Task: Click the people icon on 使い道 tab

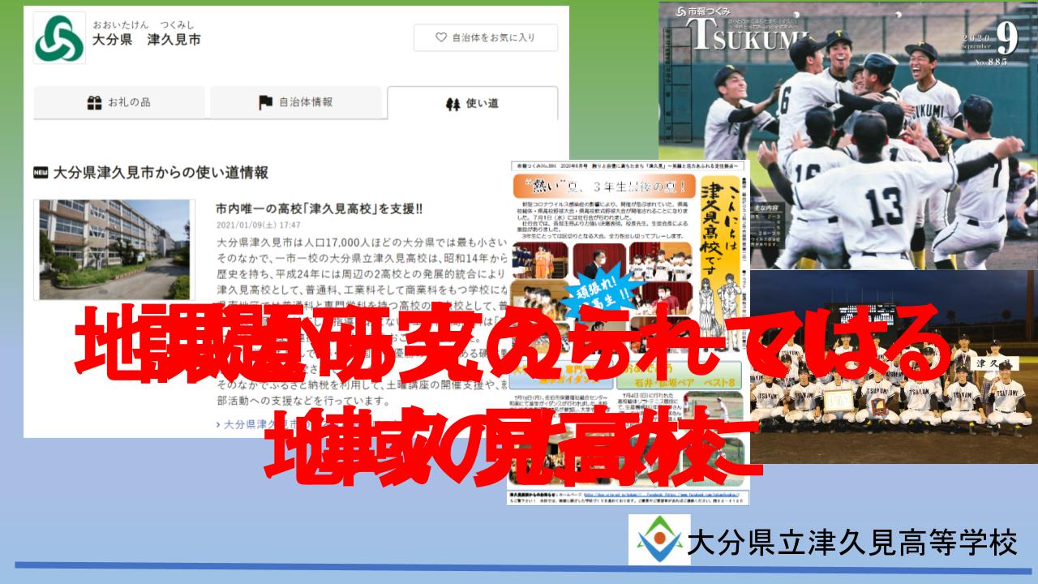Action: 452,104
